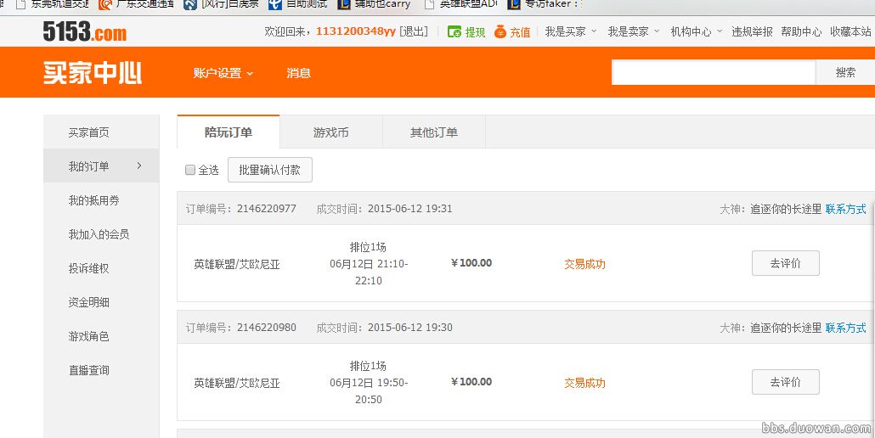Image resolution: width=875 pixels, height=438 pixels.
Task: Open 我加入的会员 in the sidebar
Action: [99, 234]
